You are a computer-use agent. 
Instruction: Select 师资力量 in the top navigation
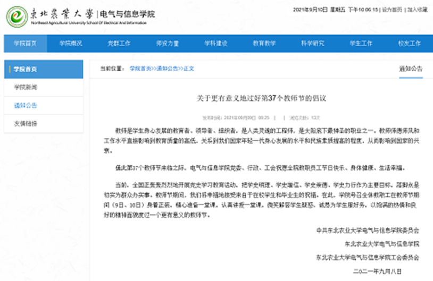click(x=167, y=44)
